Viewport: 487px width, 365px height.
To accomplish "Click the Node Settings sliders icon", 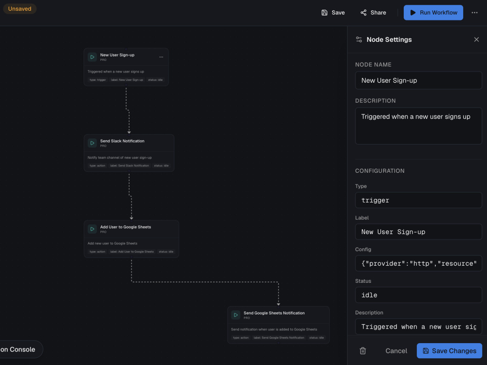I will (x=359, y=39).
